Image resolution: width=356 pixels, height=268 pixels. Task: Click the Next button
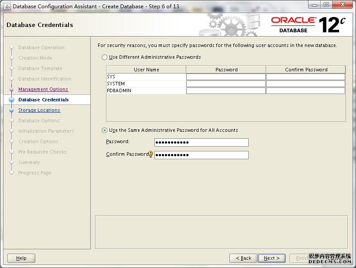click(x=271, y=258)
